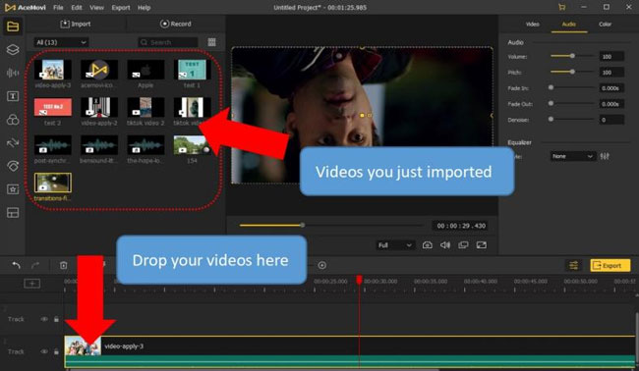Select the 154 video thumbnail
Image resolution: width=639 pixels, height=371 pixels.
click(192, 145)
